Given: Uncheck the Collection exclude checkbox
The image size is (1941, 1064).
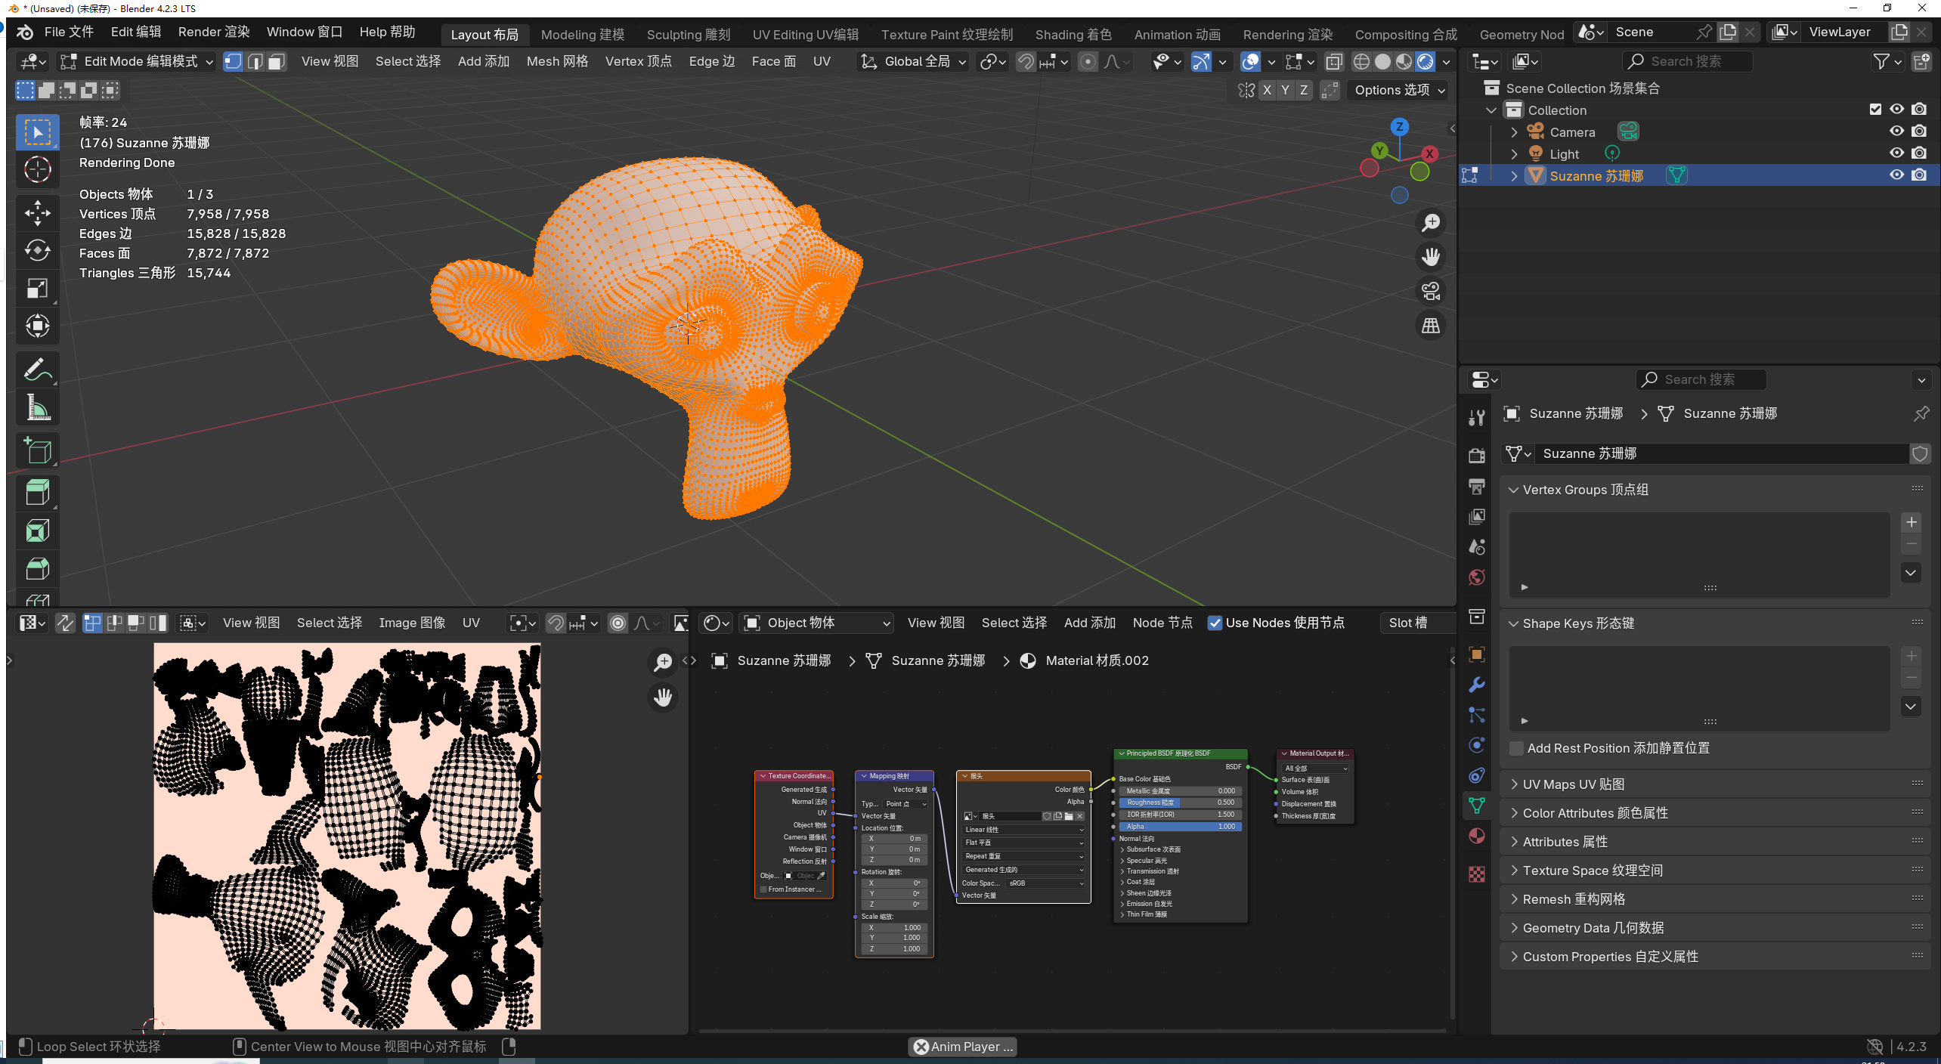Looking at the screenshot, I should tap(1875, 110).
